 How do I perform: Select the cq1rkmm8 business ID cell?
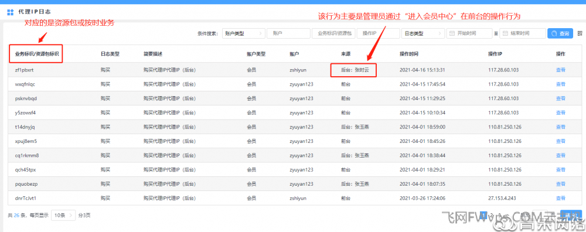[x=27, y=155]
